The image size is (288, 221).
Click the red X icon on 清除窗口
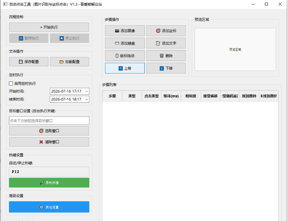(41, 142)
